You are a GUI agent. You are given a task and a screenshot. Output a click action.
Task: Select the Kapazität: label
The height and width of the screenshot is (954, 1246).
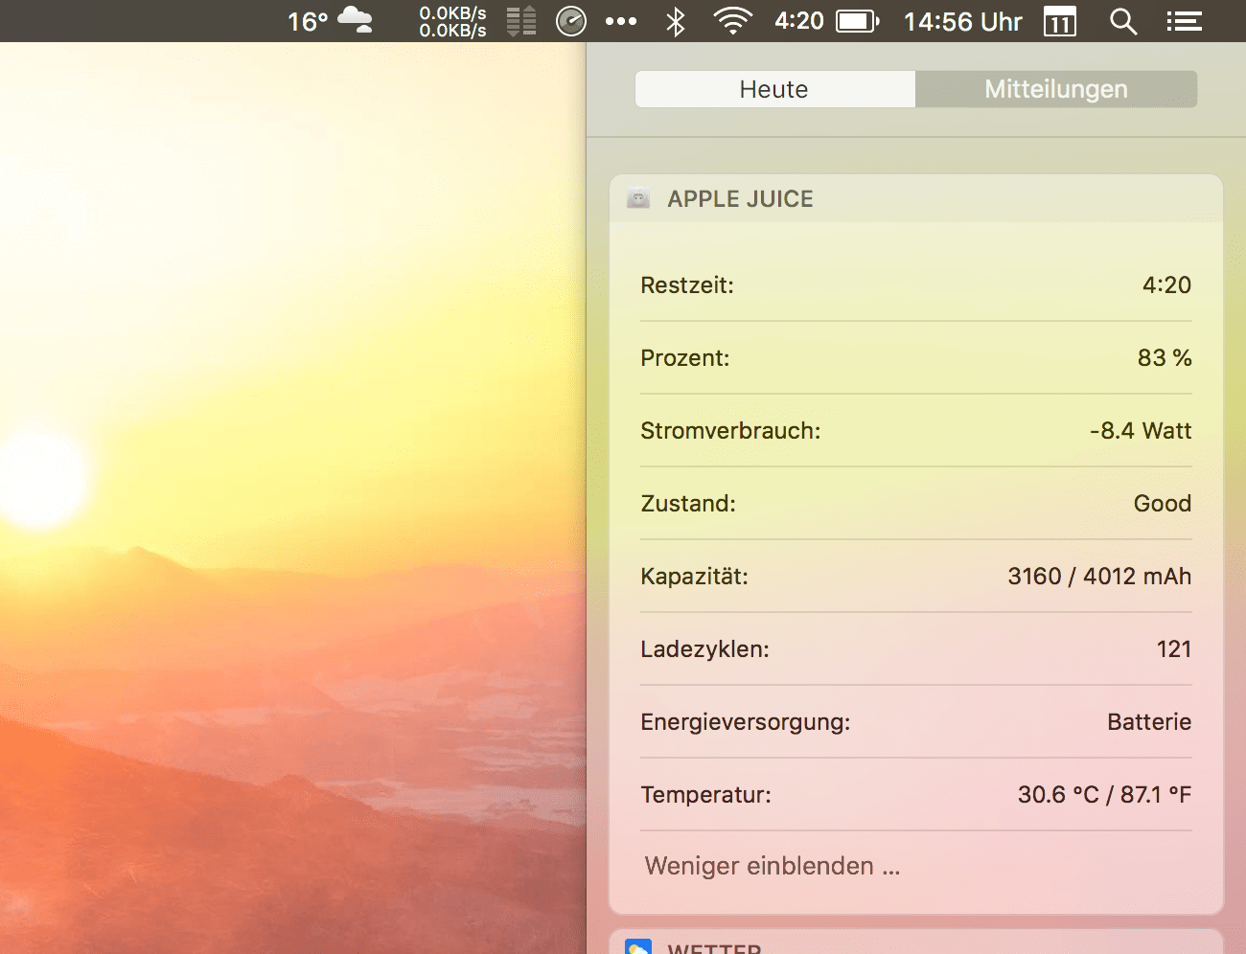(x=694, y=576)
